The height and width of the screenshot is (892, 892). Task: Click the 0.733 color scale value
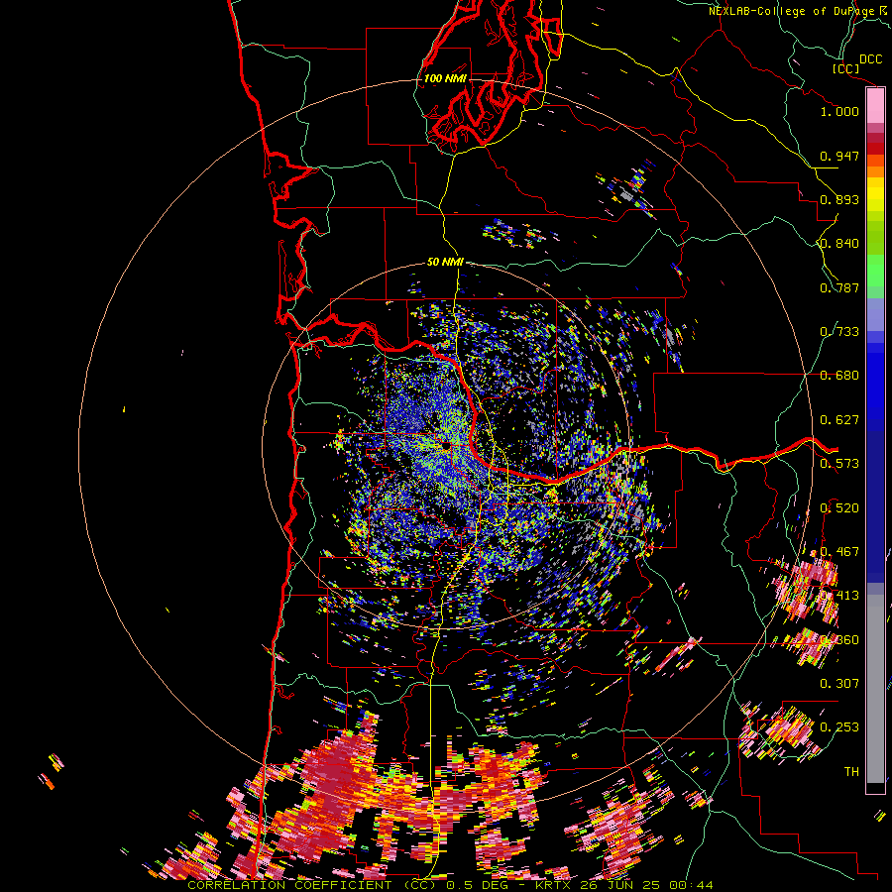(839, 332)
